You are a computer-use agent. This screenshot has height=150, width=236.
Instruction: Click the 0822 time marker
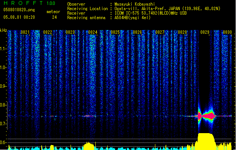48,32
